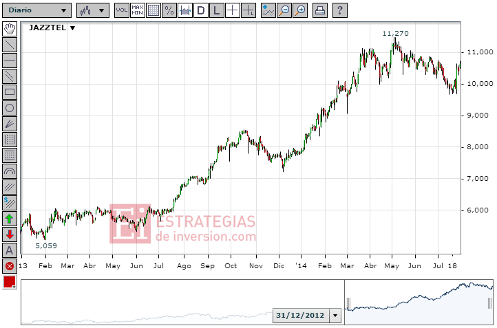497x328 pixels.
Task: Select the diagonal channel lines tool
Action: click(10, 187)
